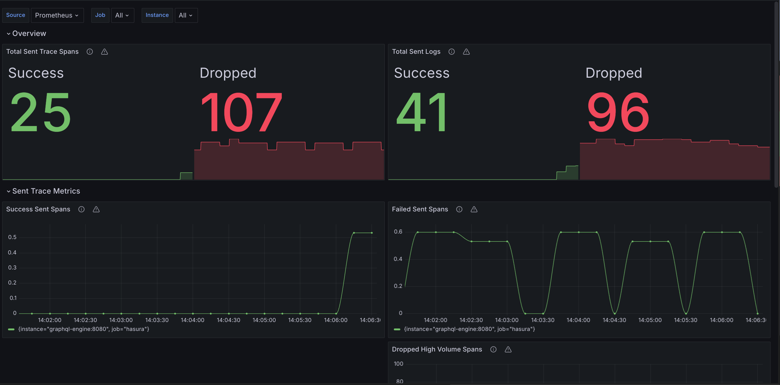Image resolution: width=780 pixels, height=385 pixels.
Task: Open the Instance All dropdown
Action: [186, 15]
